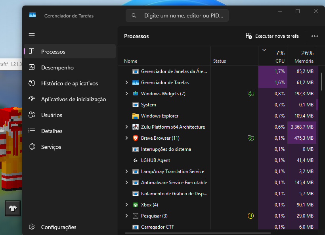Click the search box for name or PID
Viewport: 325px width, 235px height.
[x=177, y=16]
